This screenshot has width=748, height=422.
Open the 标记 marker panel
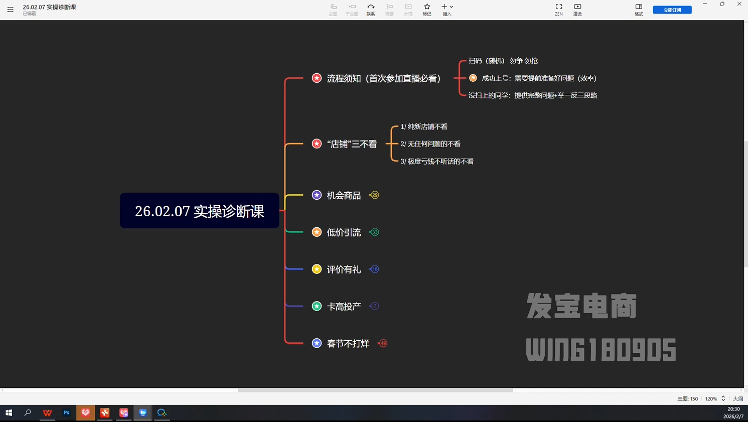(426, 9)
